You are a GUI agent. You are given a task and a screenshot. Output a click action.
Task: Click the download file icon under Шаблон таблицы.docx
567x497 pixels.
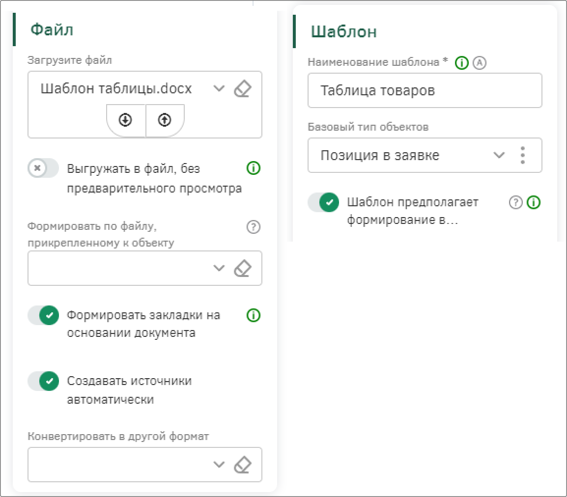coord(125,120)
